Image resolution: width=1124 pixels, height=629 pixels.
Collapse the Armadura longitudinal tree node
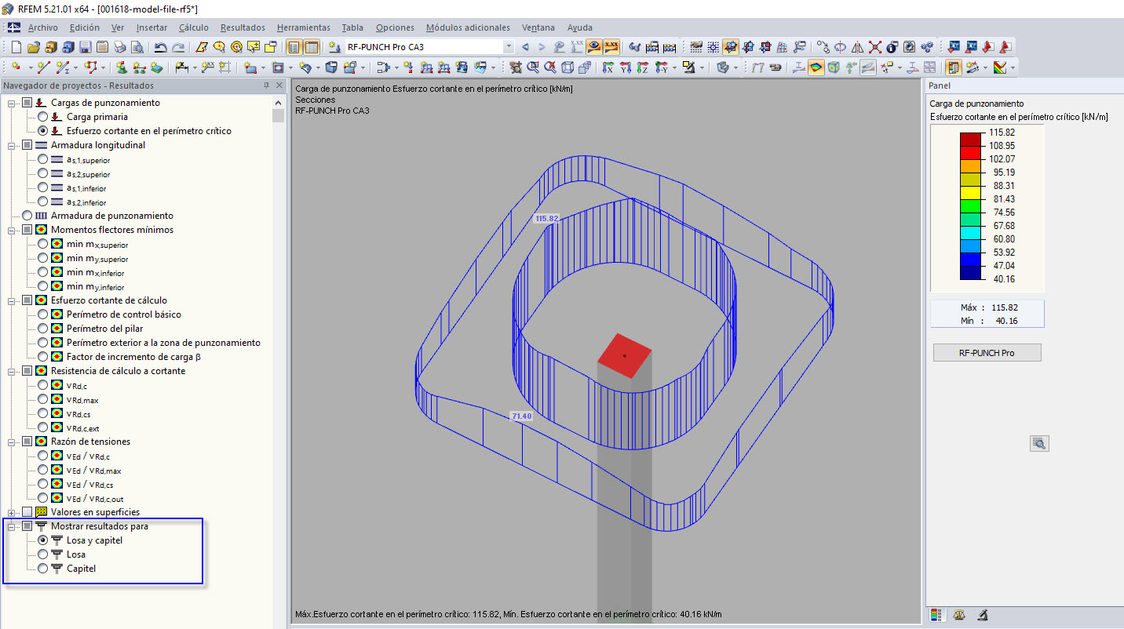click(x=12, y=145)
